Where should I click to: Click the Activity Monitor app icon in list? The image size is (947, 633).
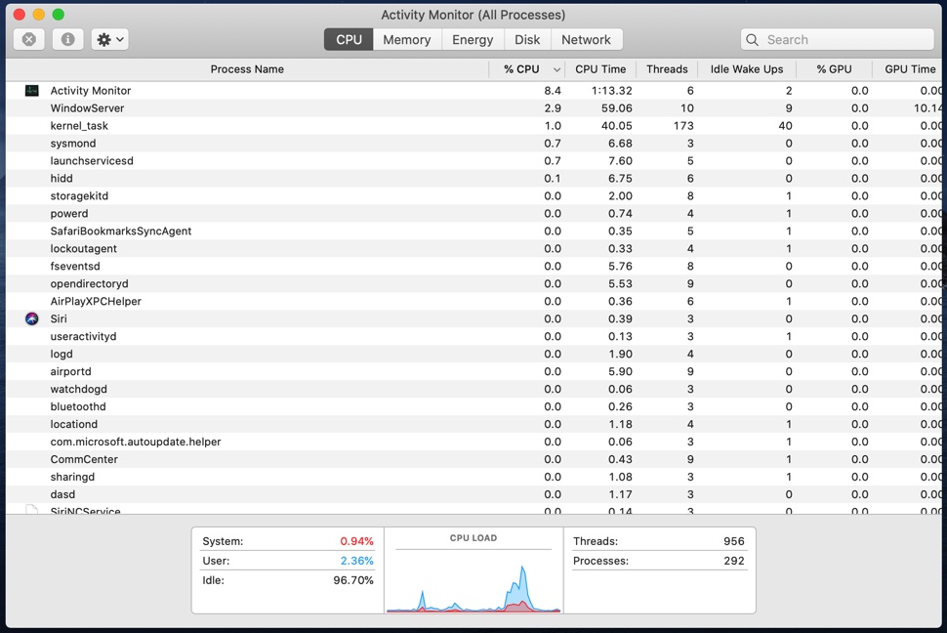pyautogui.click(x=32, y=91)
